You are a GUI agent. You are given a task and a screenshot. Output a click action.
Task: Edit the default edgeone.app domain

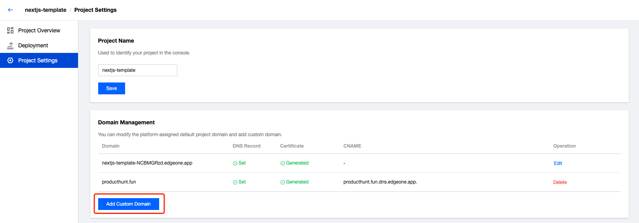[558, 163]
